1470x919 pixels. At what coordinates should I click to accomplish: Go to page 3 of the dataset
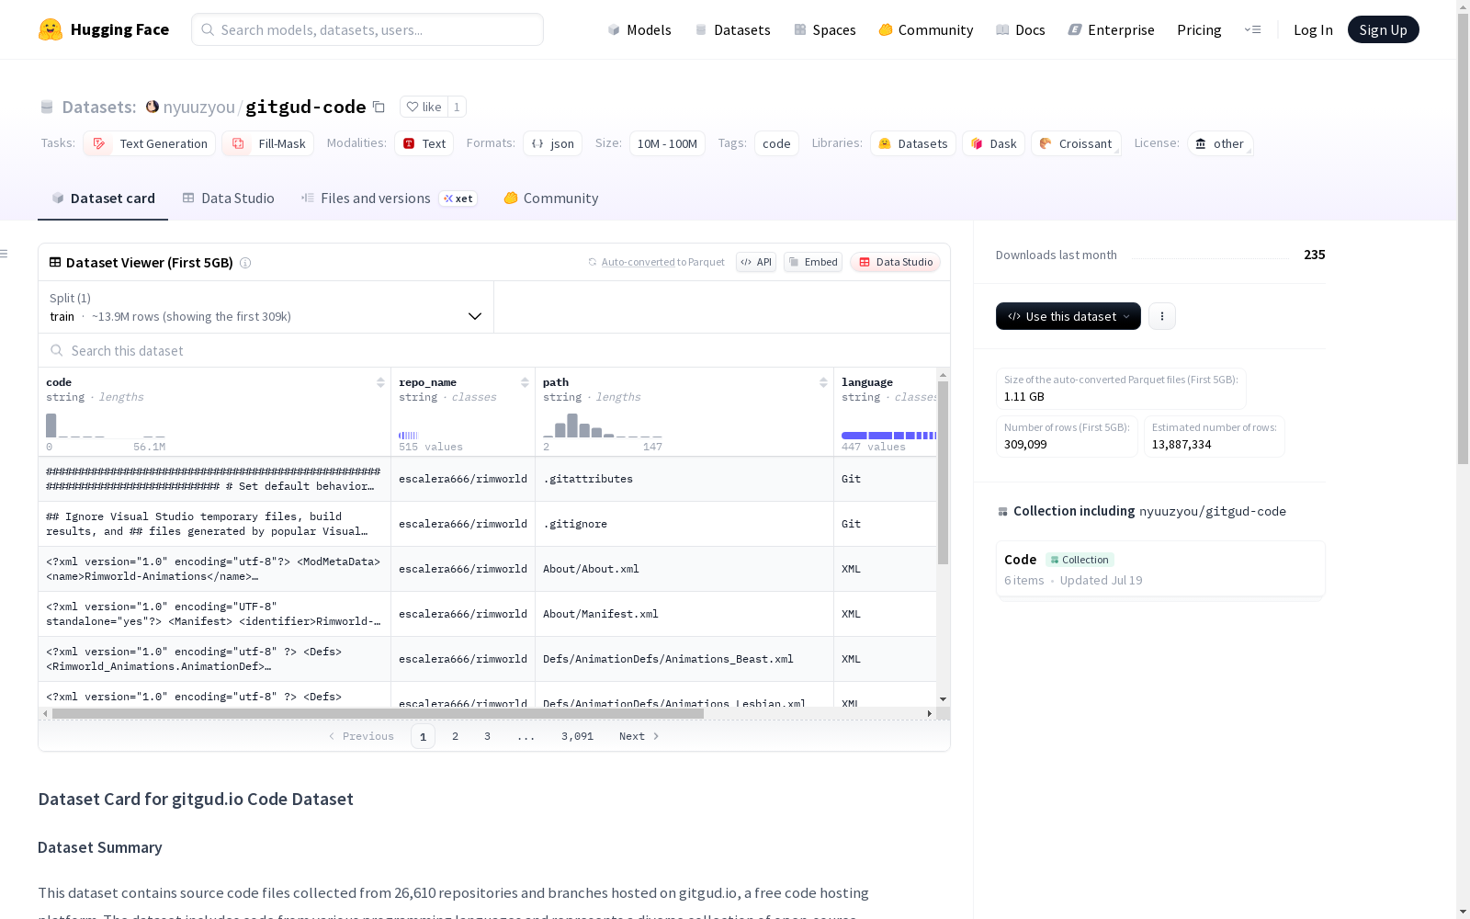pos(487,736)
